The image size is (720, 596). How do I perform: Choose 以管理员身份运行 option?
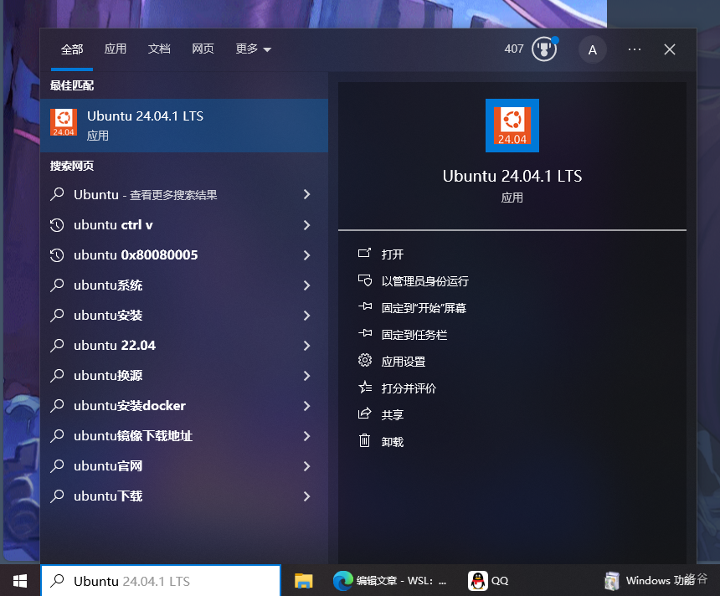(x=424, y=281)
